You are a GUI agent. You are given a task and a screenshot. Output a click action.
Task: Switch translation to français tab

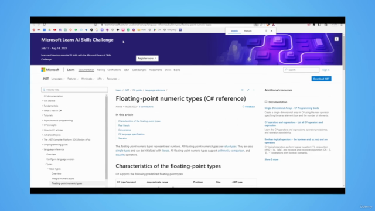248,31
